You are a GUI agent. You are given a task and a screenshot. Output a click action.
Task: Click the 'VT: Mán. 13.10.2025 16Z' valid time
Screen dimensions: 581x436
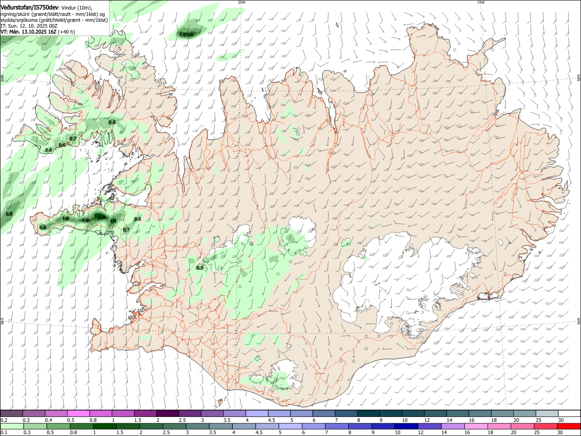28,32
